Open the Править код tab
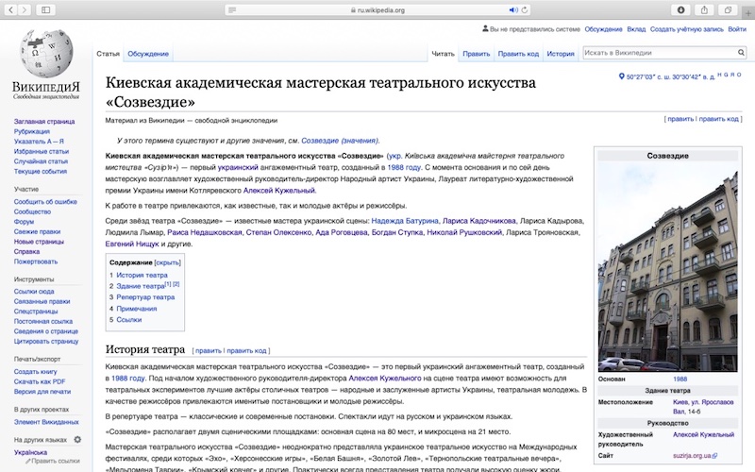Viewport: 755px width, 472px height. click(x=518, y=54)
